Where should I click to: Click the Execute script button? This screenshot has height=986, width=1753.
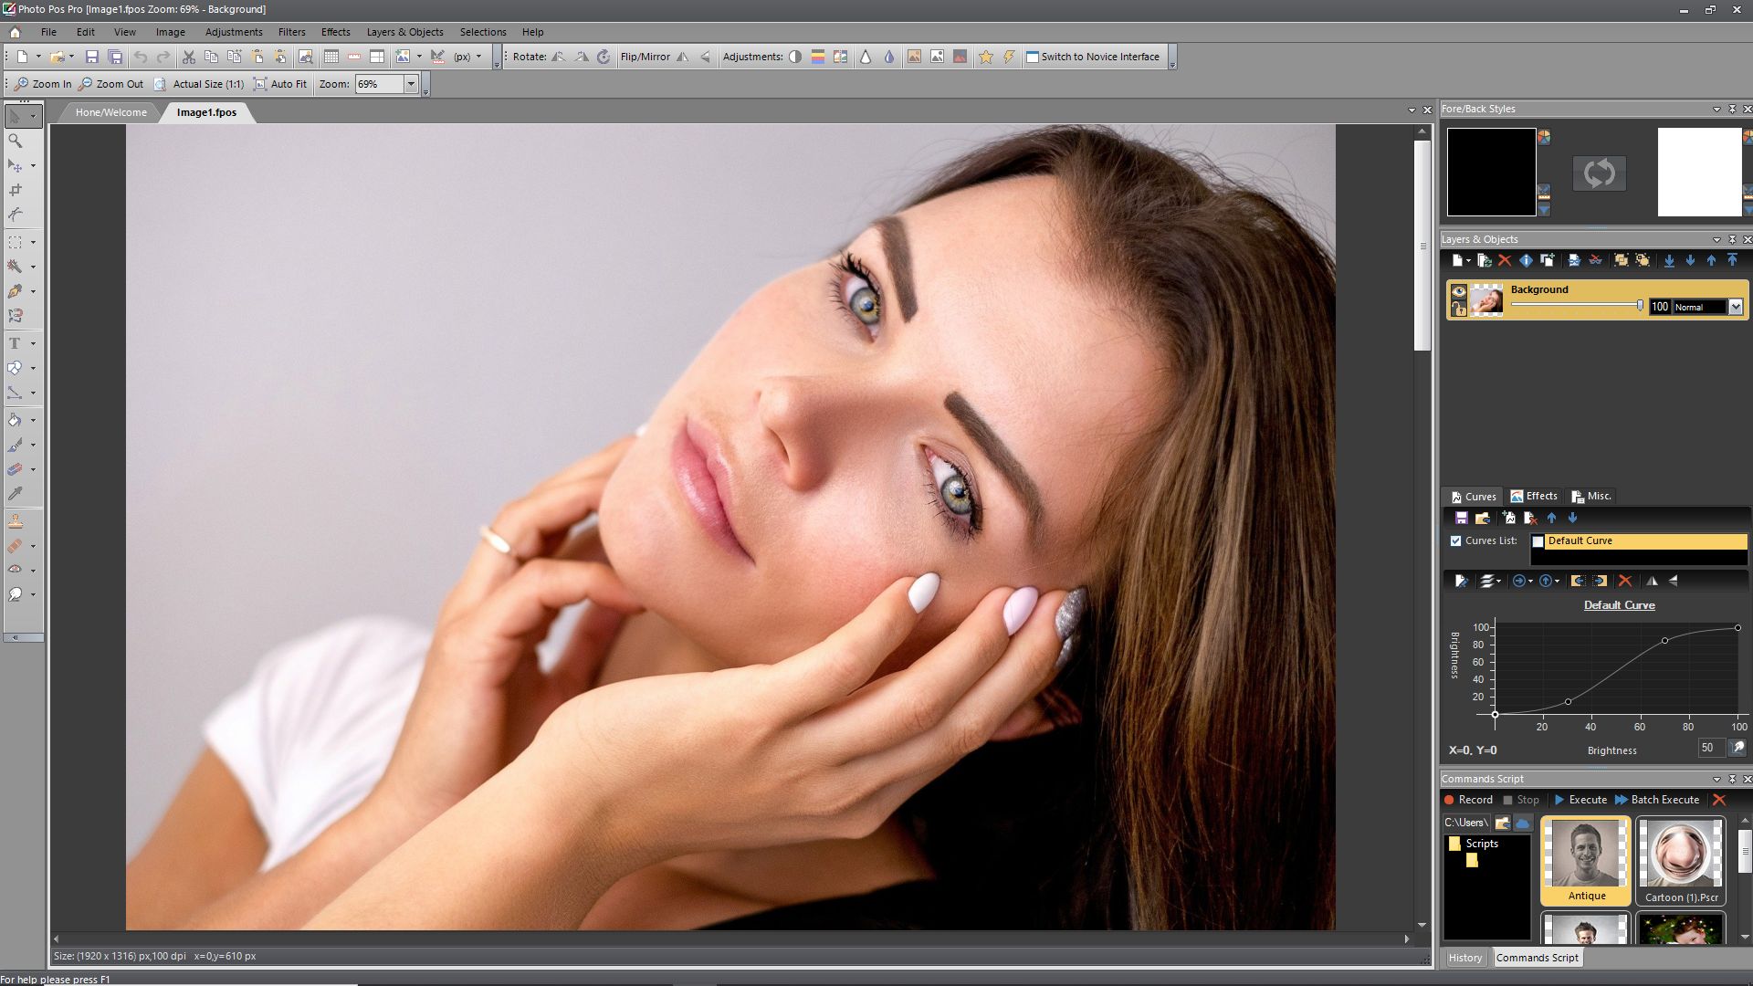[1580, 800]
